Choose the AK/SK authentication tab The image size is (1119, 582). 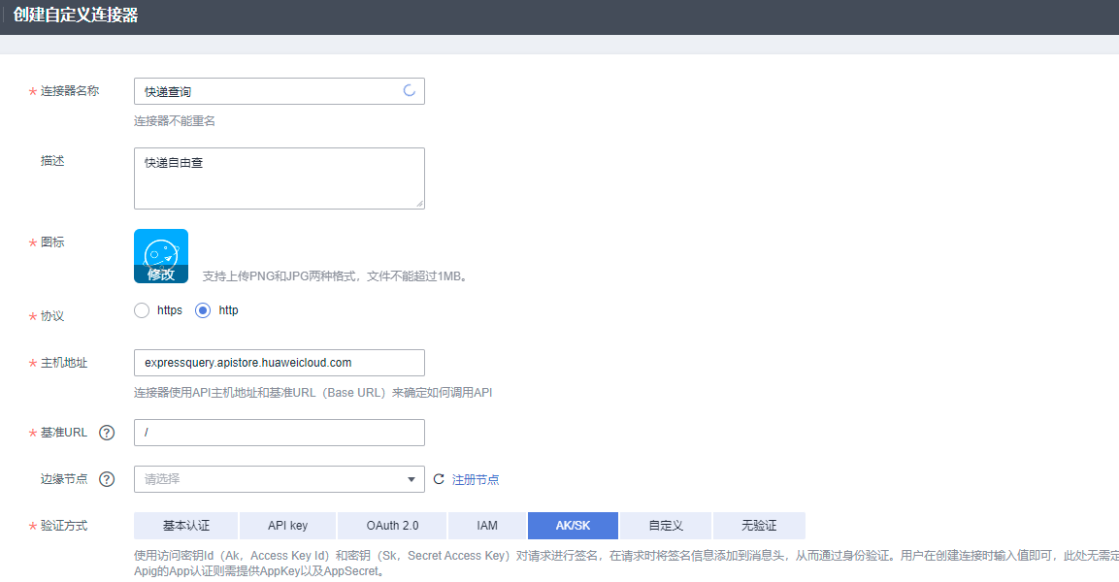[573, 526]
